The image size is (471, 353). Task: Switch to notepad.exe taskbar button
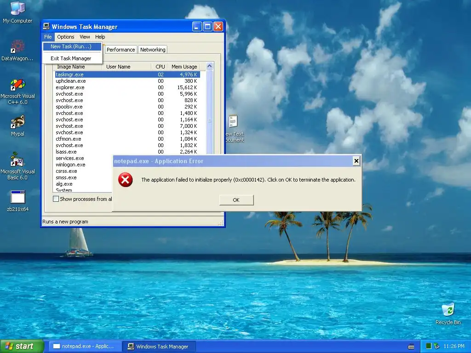pos(85,347)
